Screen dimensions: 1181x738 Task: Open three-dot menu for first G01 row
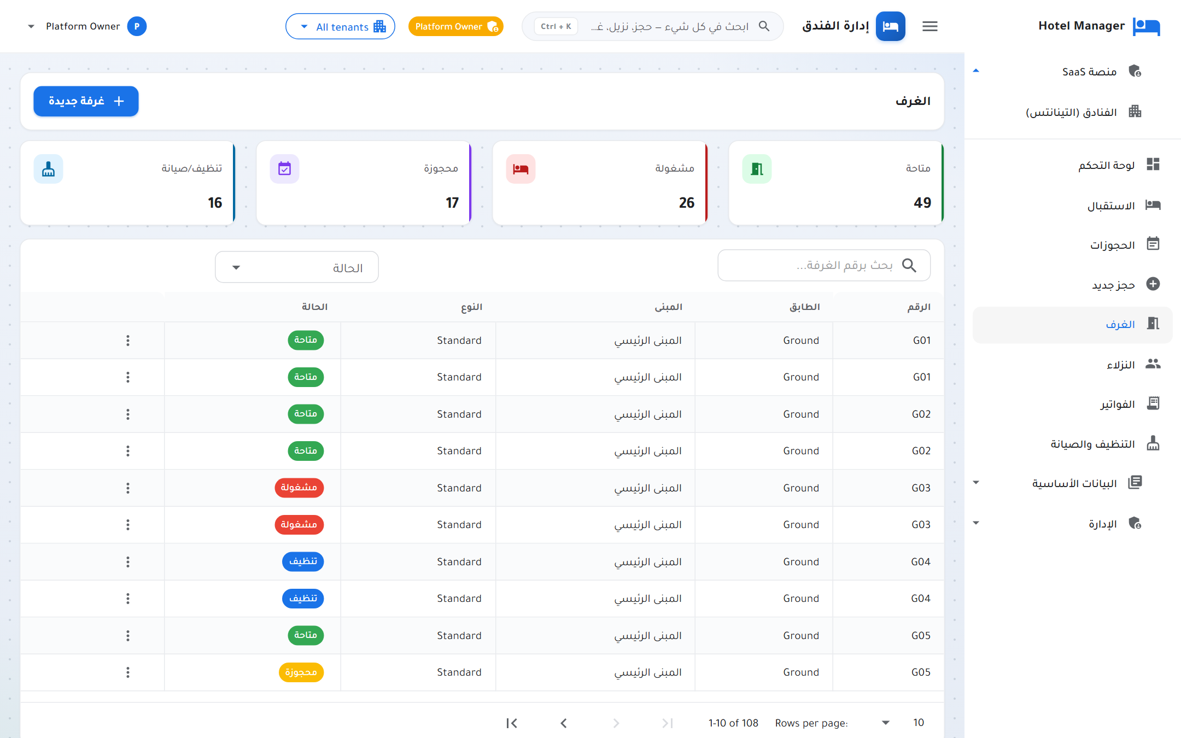(x=128, y=341)
